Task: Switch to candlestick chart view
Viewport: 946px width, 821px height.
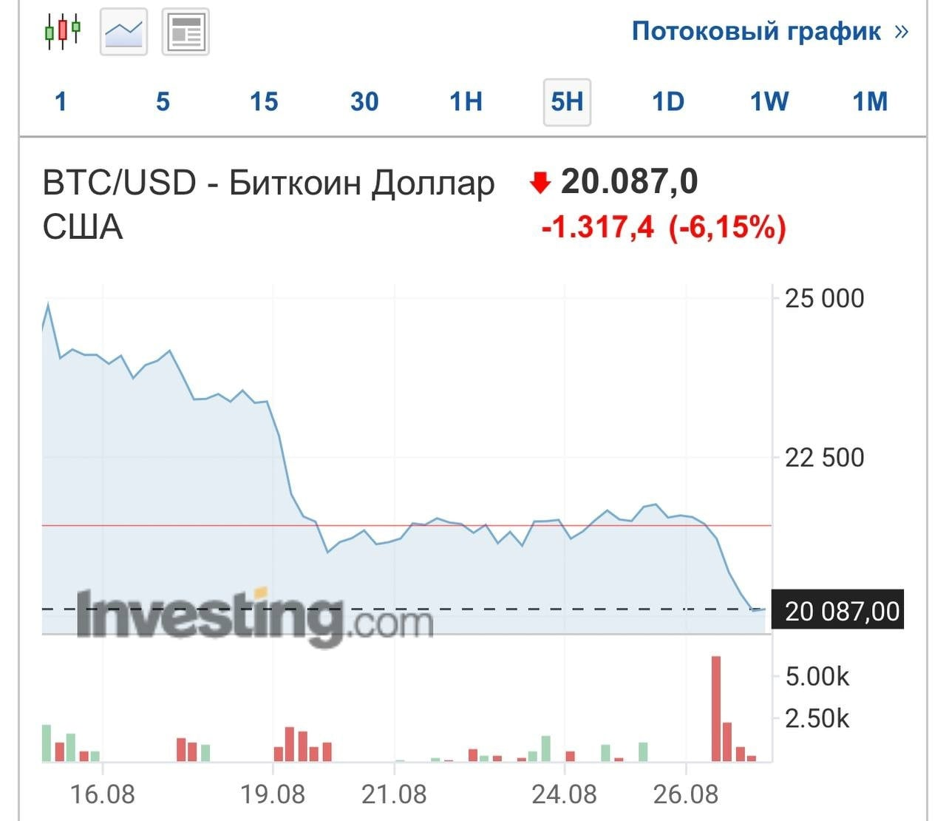Action: click(63, 32)
